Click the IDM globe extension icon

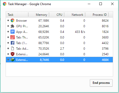pyautogui.click(x=13, y=60)
